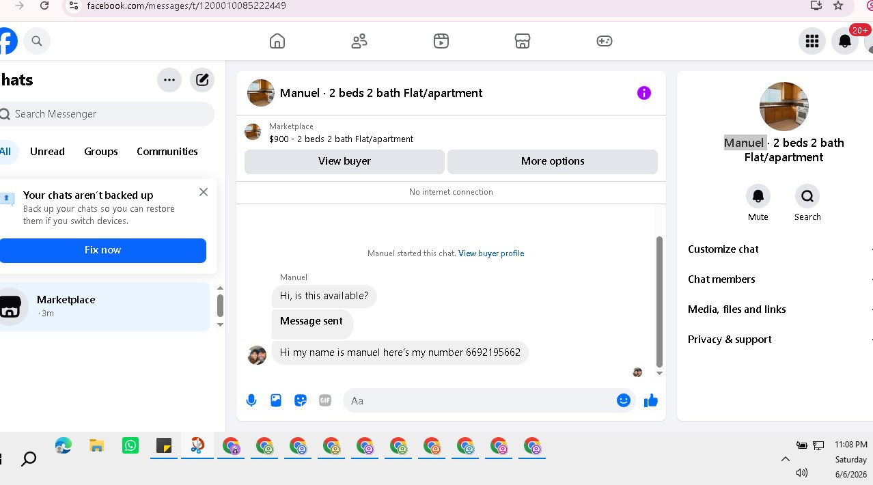
Task: Reload the page in browser
Action: point(44,5)
